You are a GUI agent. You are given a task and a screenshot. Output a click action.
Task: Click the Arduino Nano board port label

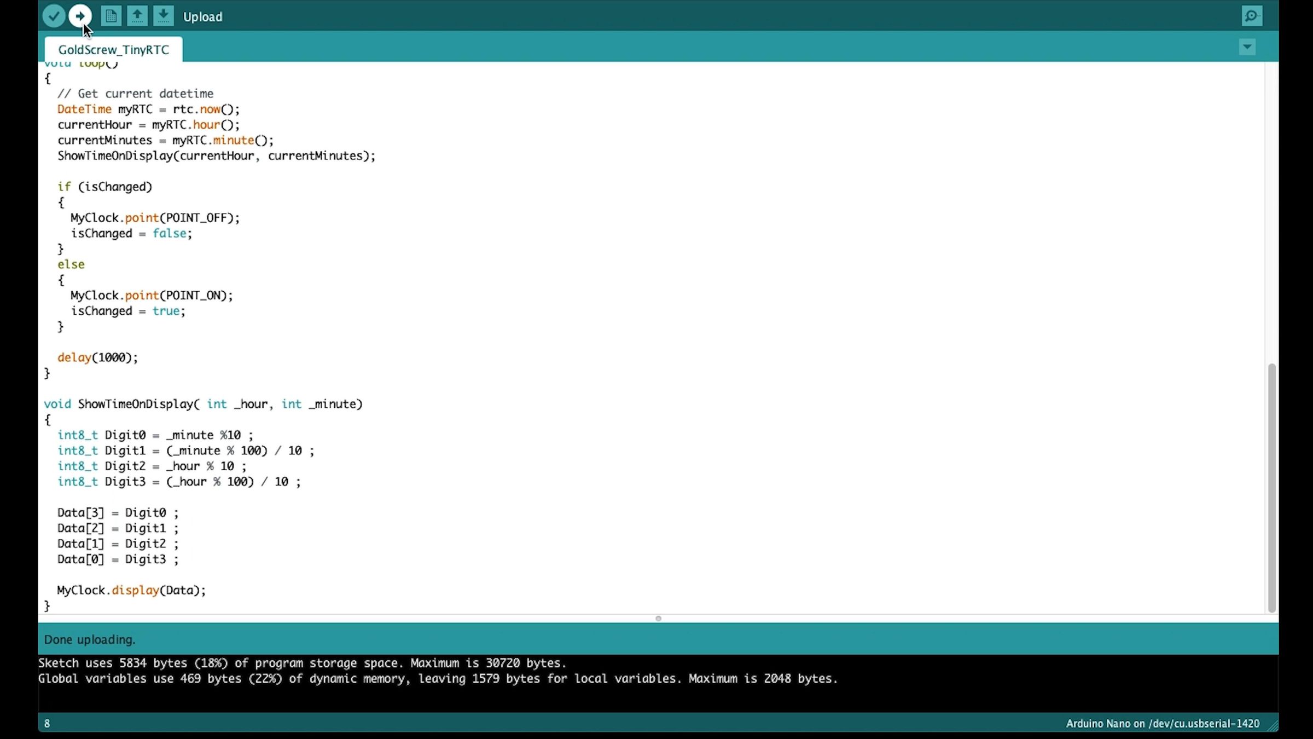tap(1162, 724)
